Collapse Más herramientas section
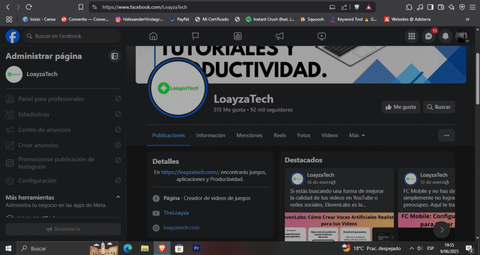Image resolution: width=480 pixels, height=255 pixels. (118, 197)
